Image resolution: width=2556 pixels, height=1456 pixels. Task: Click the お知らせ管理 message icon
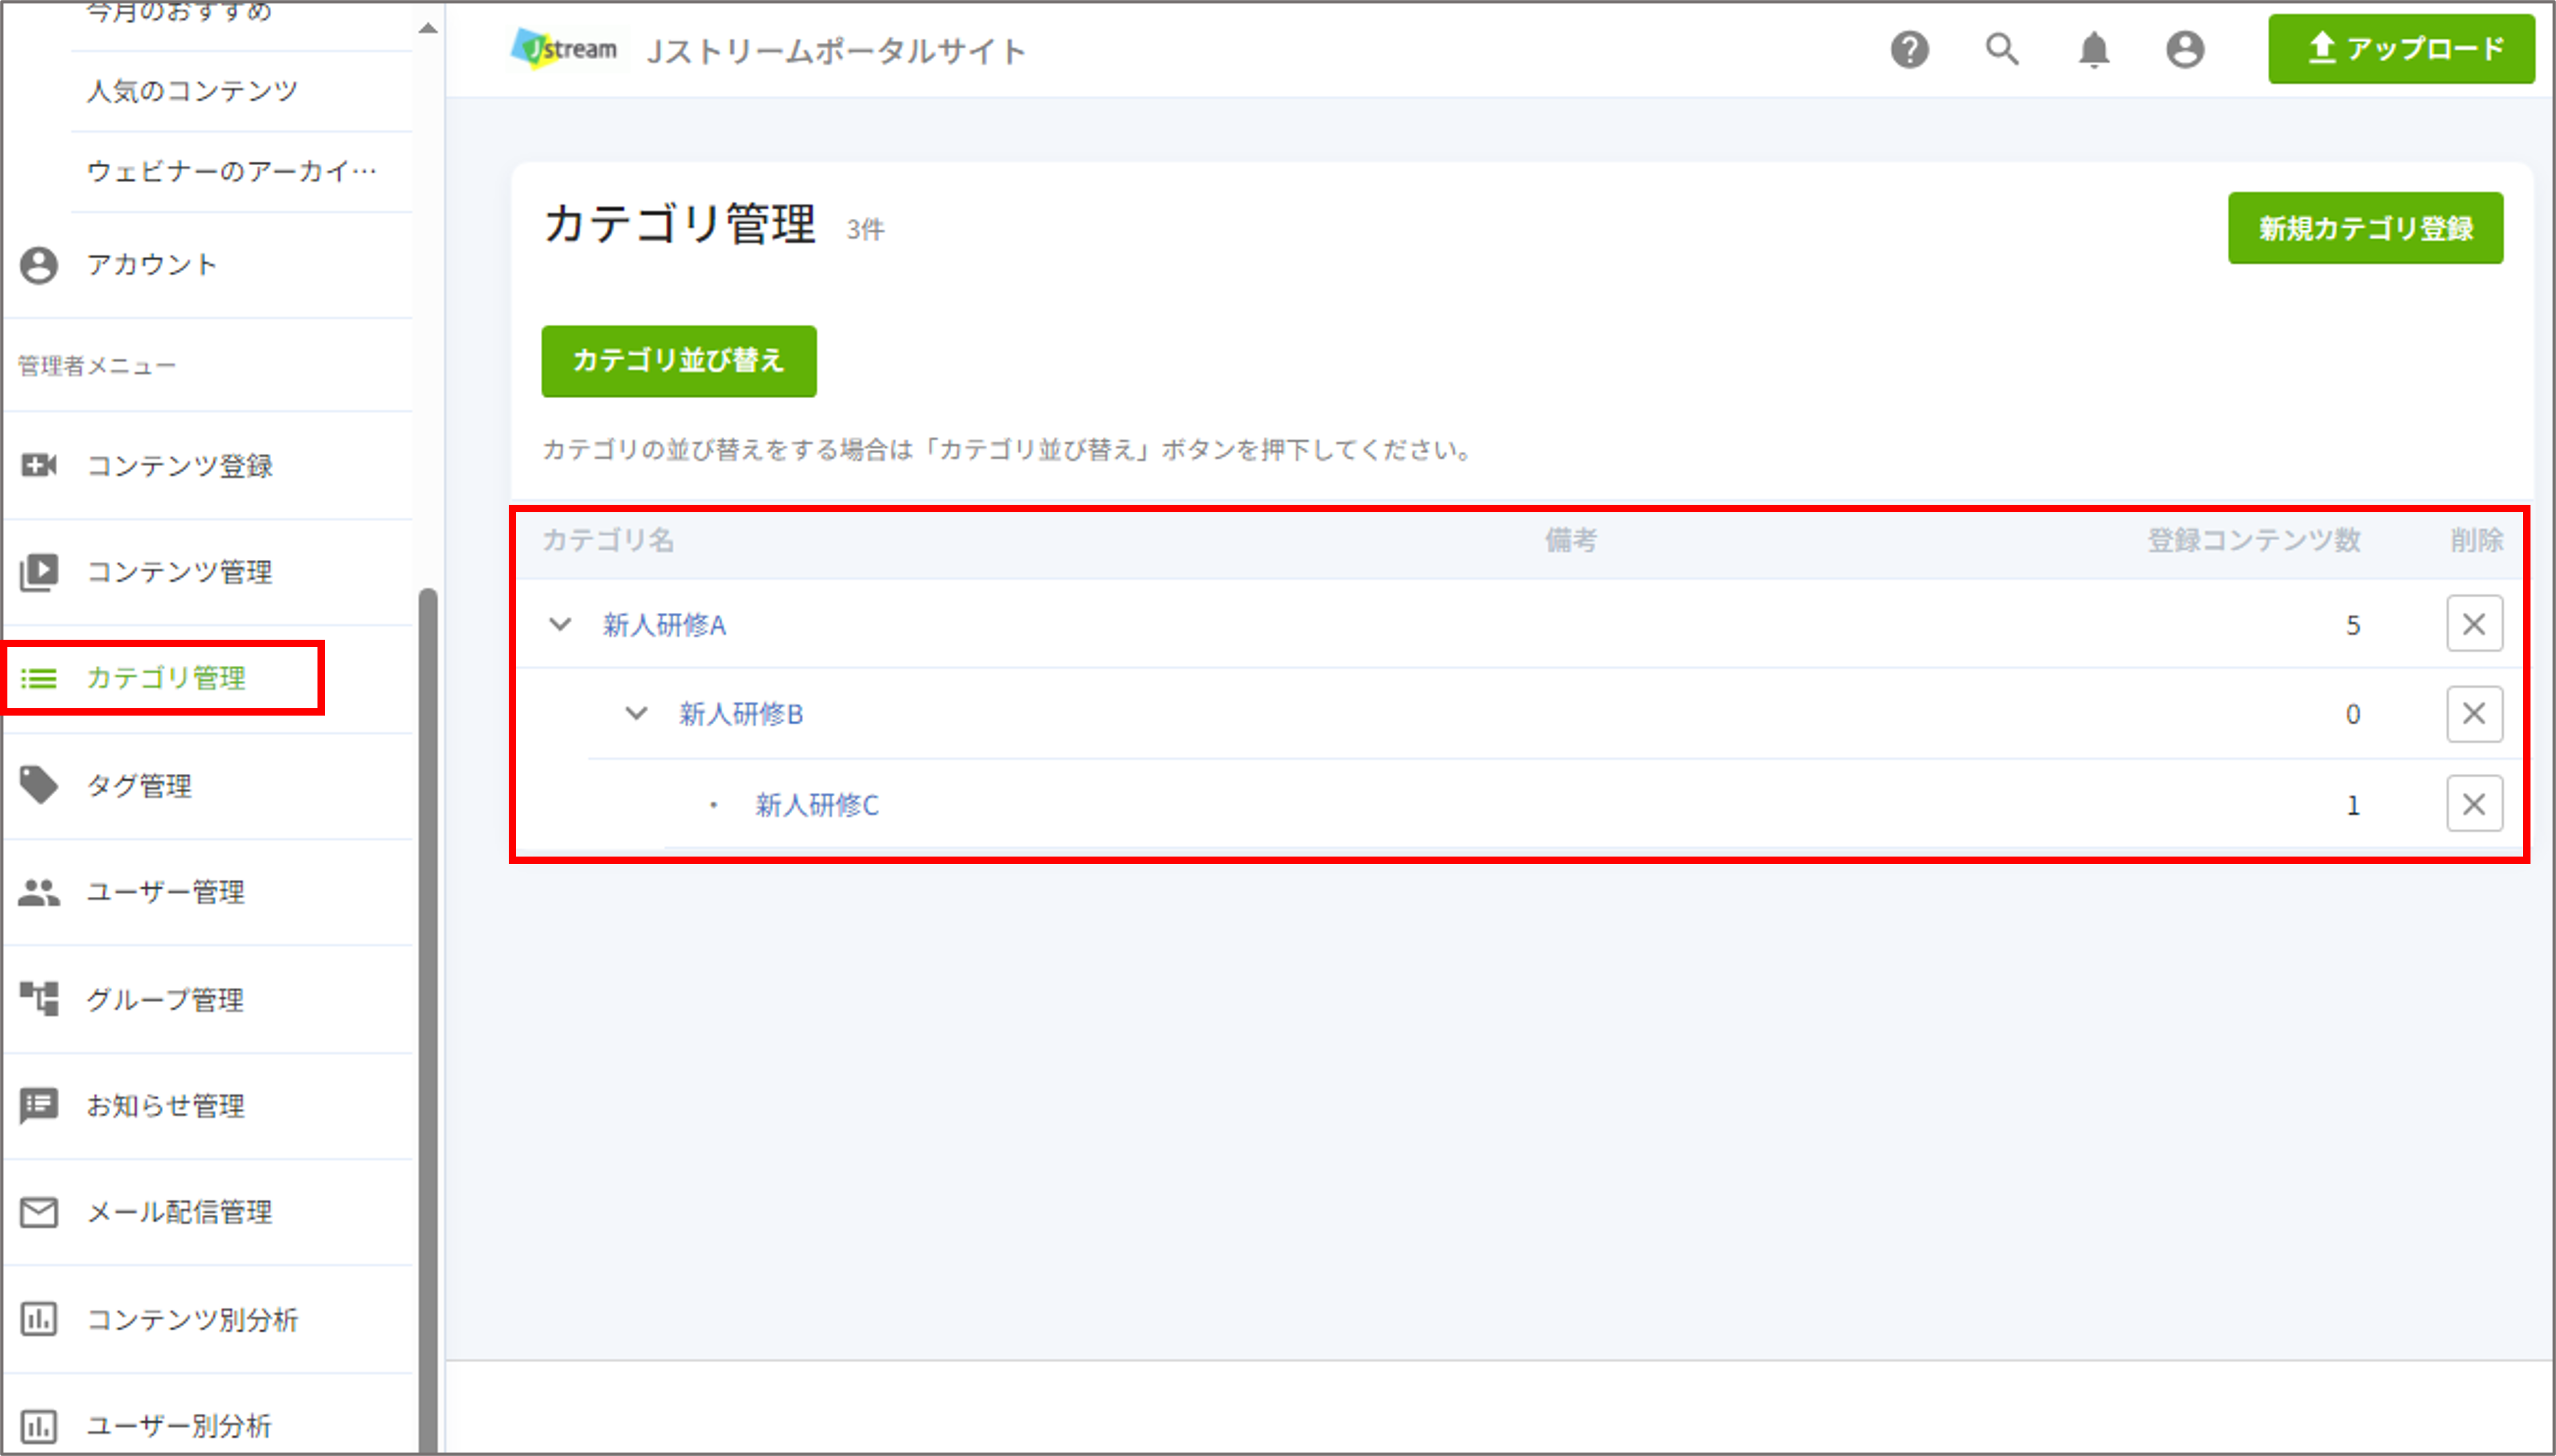pyautogui.click(x=39, y=1106)
